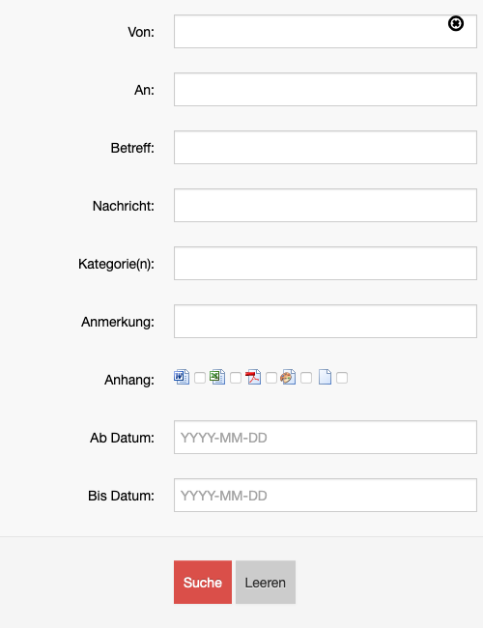Click the Word document attachment icon
The height and width of the screenshot is (628, 483).
coord(182,377)
